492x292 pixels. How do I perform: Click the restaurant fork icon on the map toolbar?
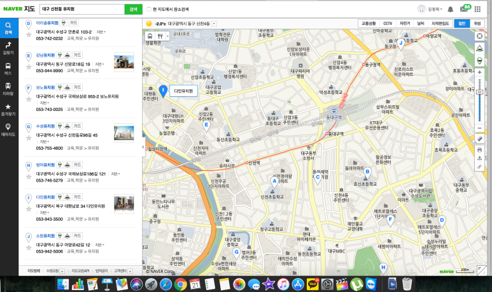160,36
